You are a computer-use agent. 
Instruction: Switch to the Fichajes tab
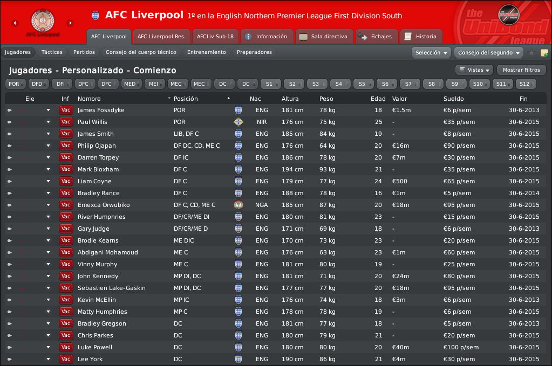coord(377,37)
